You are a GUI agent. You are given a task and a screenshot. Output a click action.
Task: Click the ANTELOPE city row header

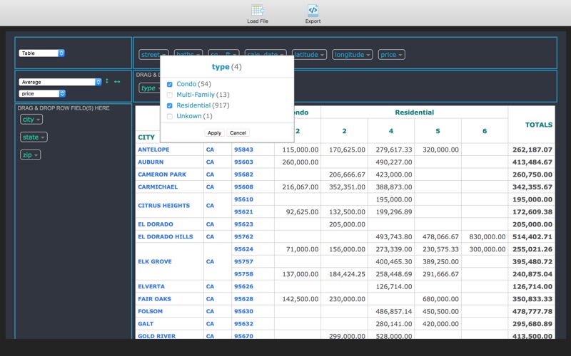pos(153,150)
